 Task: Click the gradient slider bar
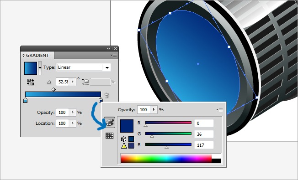(63, 94)
